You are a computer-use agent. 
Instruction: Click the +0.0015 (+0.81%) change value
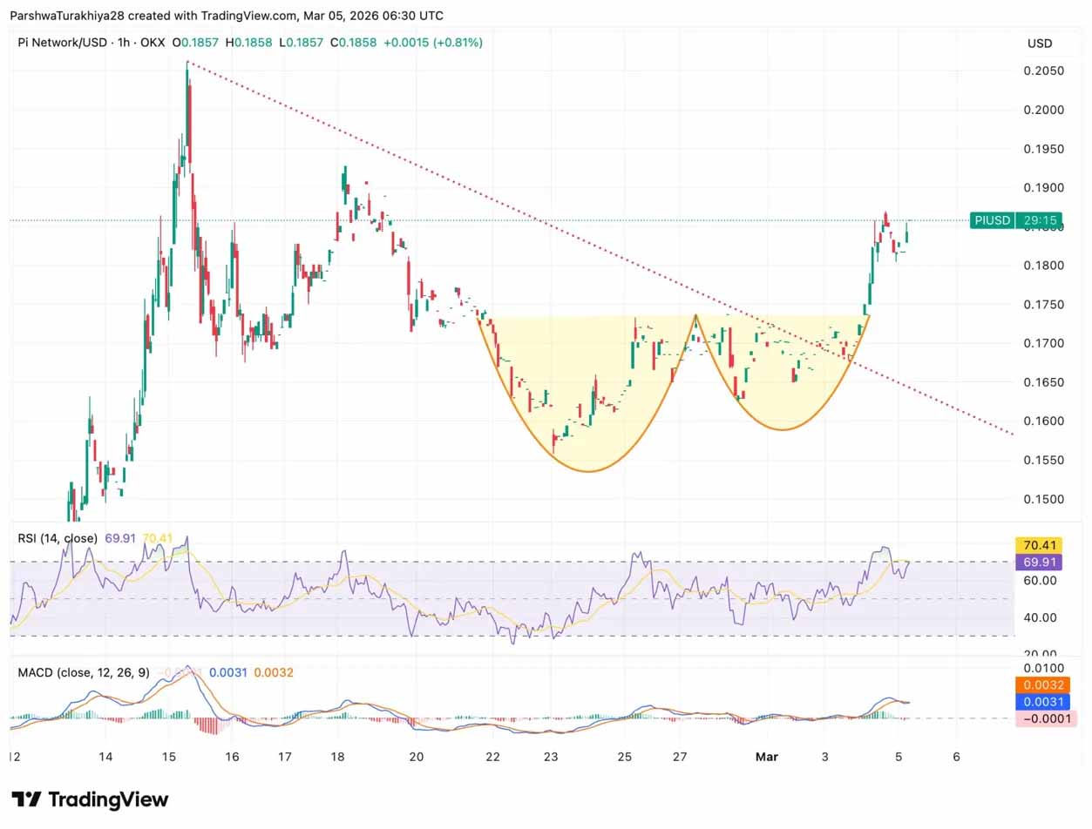(x=433, y=43)
